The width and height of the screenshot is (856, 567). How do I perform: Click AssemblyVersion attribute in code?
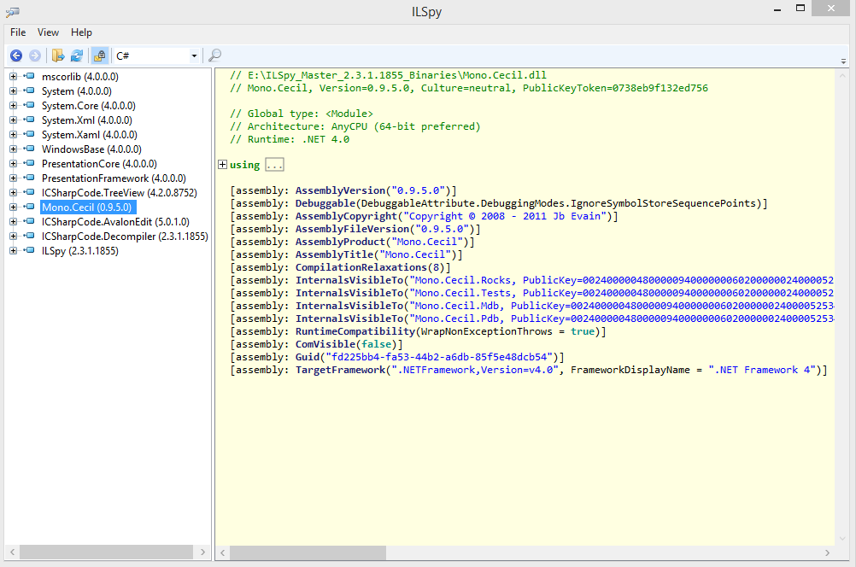340,190
